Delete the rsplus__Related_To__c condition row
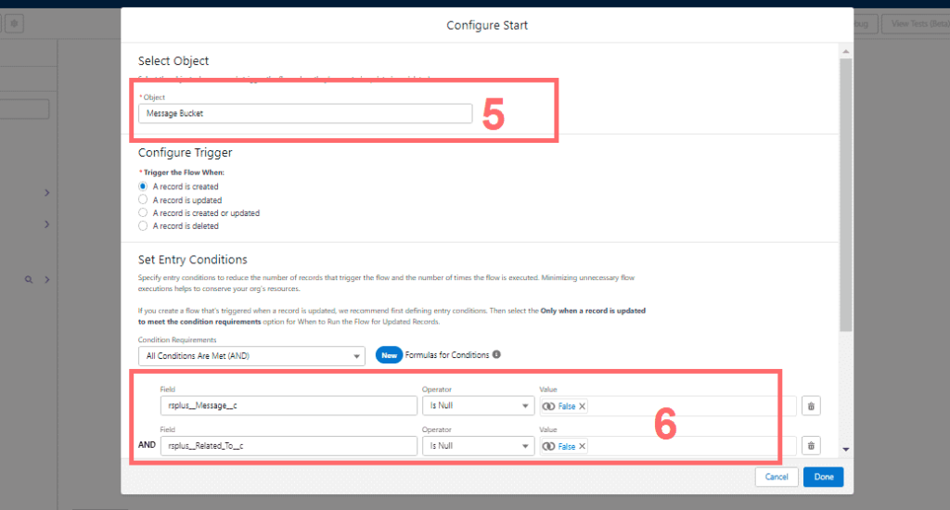Screen dimensions: 950x510 (811, 446)
